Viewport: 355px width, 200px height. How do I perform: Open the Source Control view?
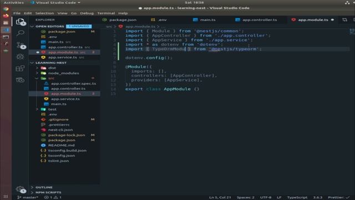point(21,45)
